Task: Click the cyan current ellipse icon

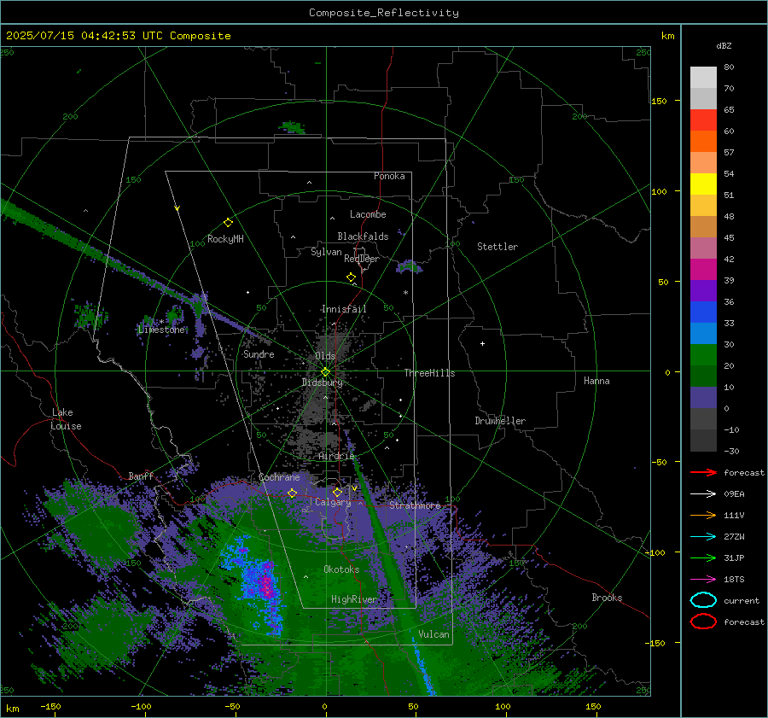Action: pyautogui.click(x=703, y=600)
